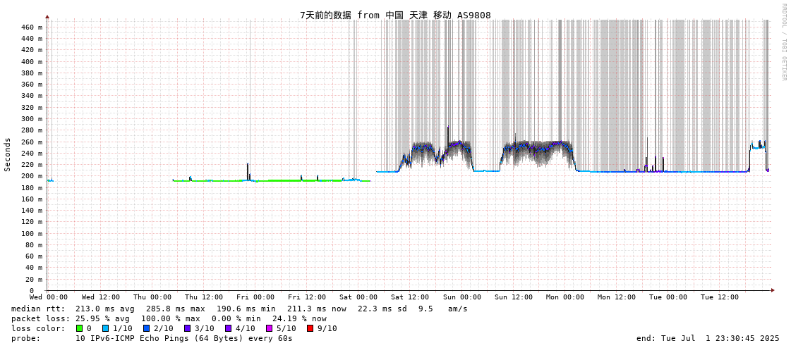The height and width of the screenshot is (348, 791).
Task: Click the '260 m' y-axis value
Action: coord(31,142)
